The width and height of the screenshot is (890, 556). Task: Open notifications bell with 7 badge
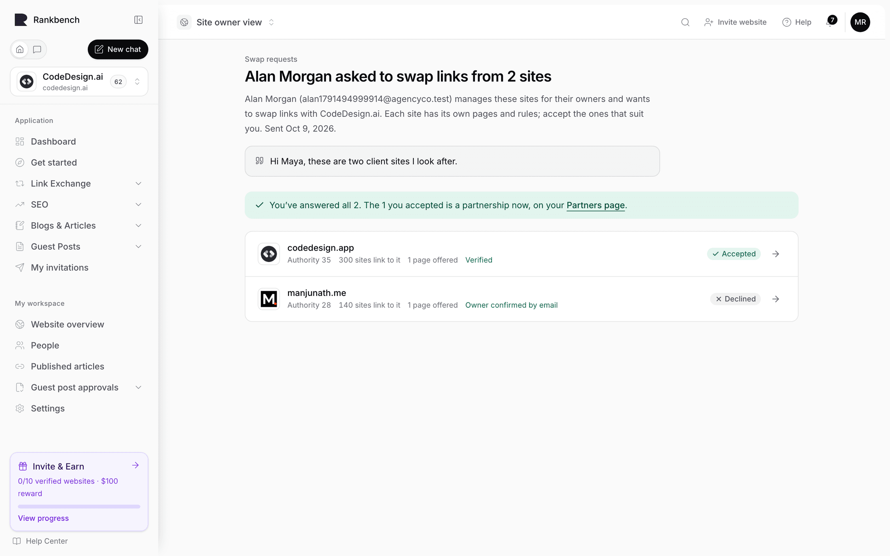831,21
